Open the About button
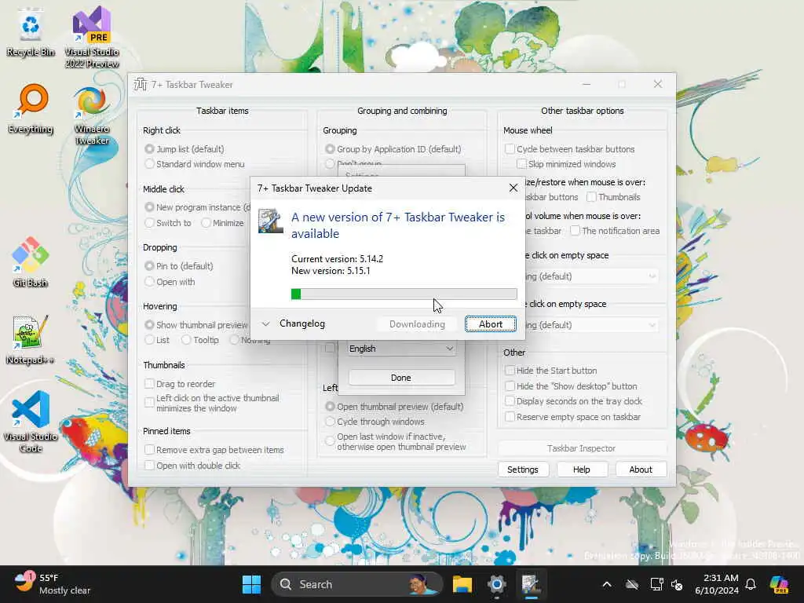 (641, 470)
